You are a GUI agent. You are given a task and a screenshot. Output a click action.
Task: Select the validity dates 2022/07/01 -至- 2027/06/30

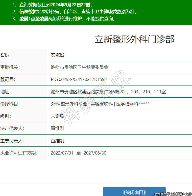[x=78, y=153]
